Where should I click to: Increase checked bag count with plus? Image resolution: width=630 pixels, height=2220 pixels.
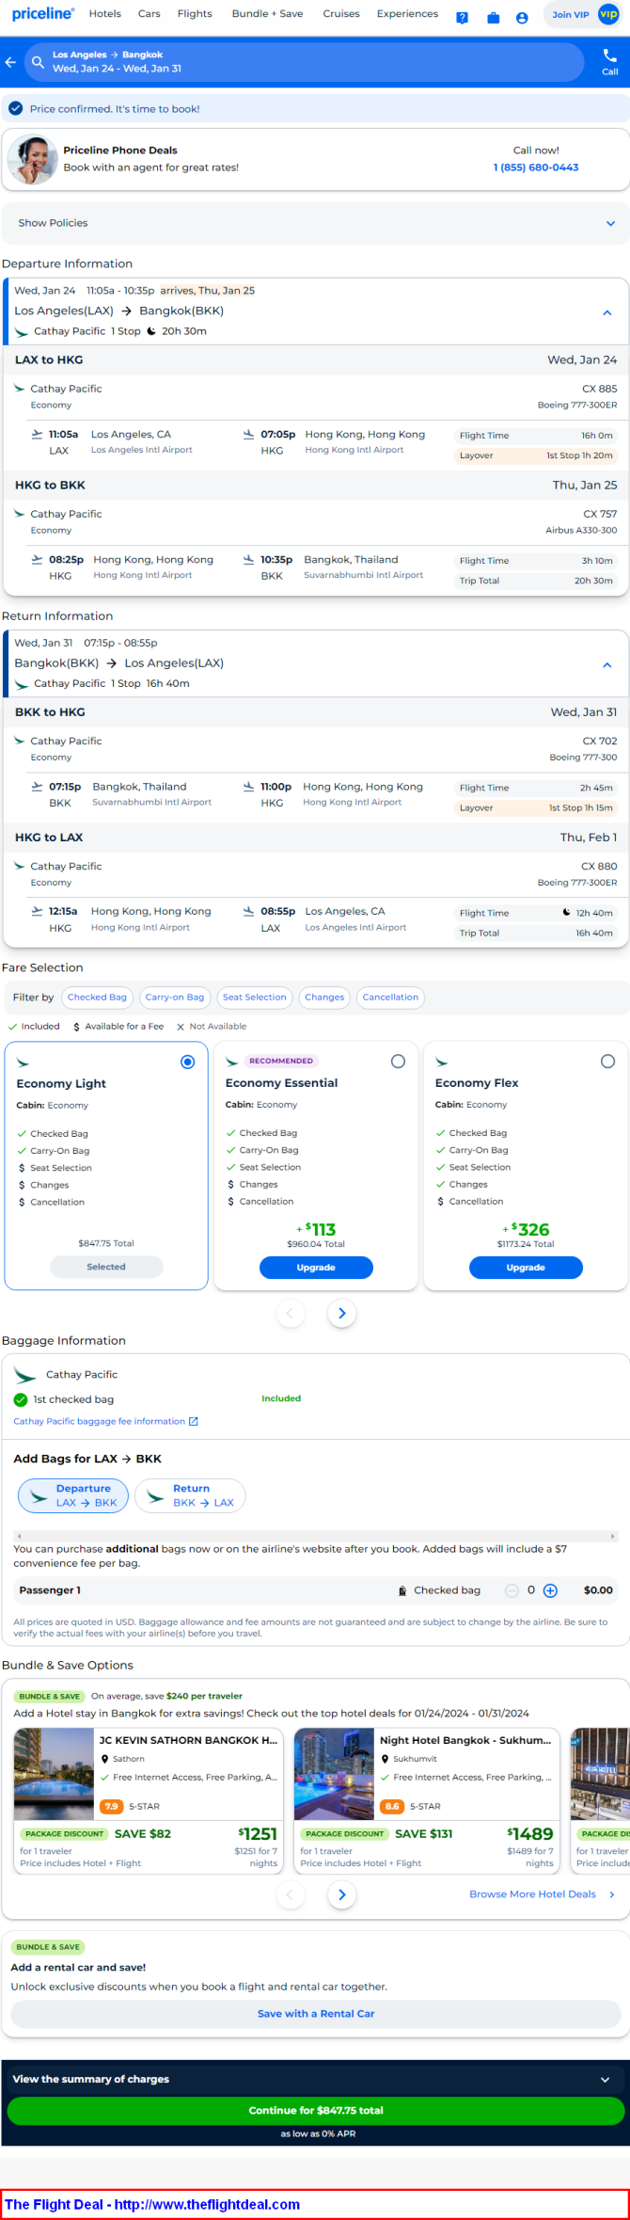coord(551,1590)
